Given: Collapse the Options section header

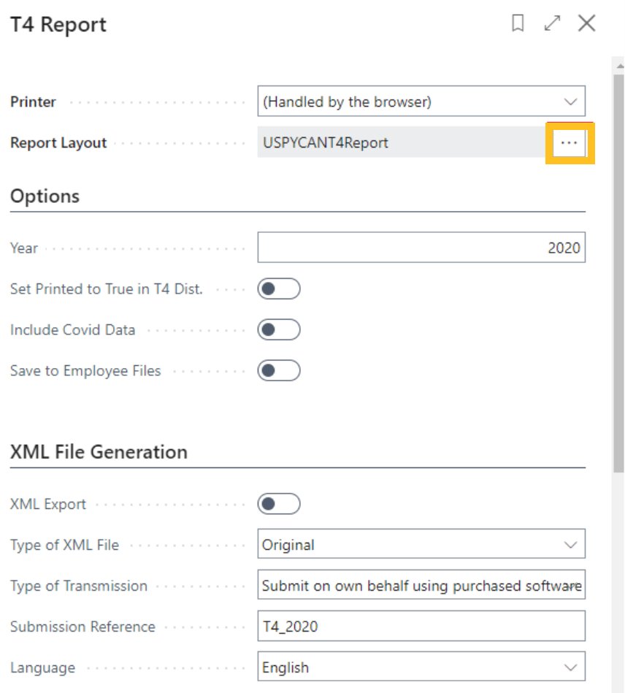Looking at the screenshot, I should 45,196.
